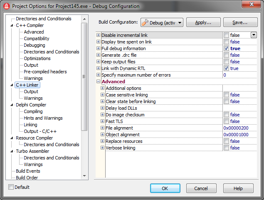
Task: Expand the File alignment option
Action: (102, 128)
